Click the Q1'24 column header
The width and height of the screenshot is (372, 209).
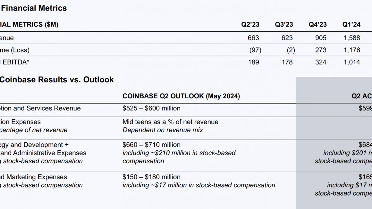pyautogui.click(x=351, y=25)
